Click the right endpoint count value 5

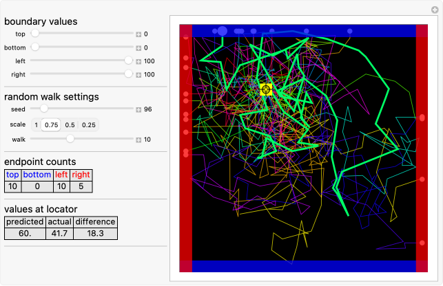[x=81, y=186]
